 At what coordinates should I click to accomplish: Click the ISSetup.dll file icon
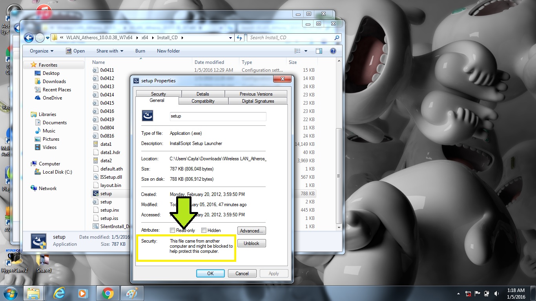(95, 177)
